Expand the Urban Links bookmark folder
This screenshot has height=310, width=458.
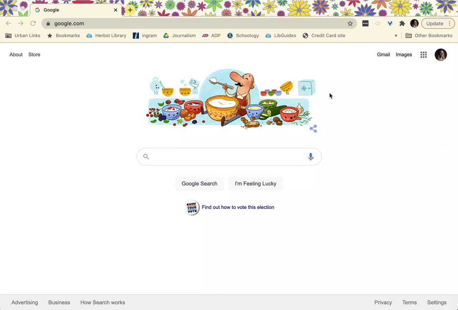point(23,36)
